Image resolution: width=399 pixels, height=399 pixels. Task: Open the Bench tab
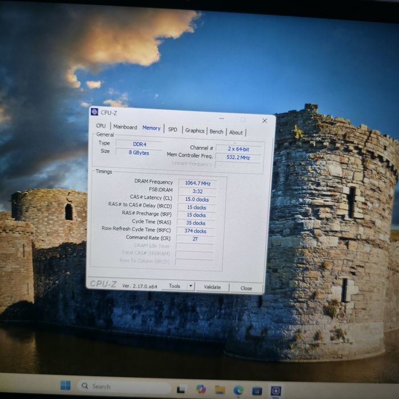point(216,132)
